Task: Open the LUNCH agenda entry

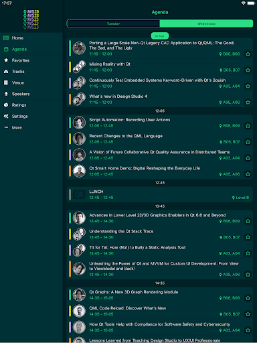Action: pos(160,195)
